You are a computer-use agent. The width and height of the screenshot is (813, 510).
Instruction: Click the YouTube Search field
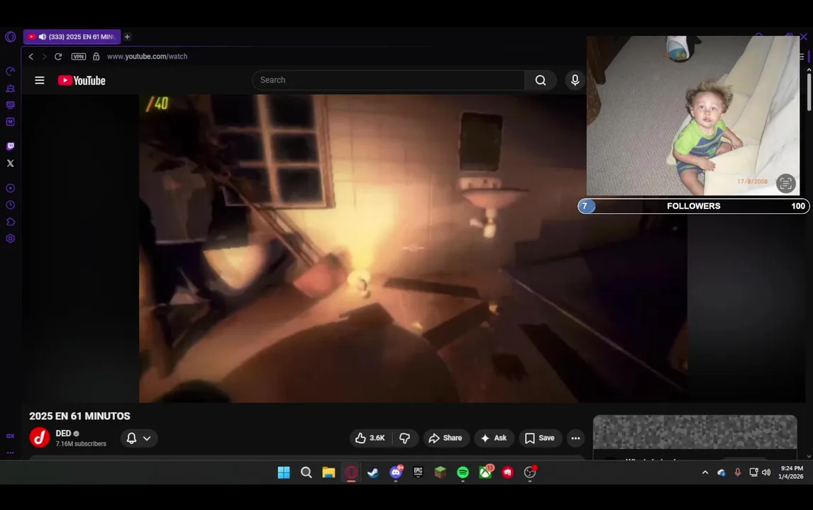[388, 80]
